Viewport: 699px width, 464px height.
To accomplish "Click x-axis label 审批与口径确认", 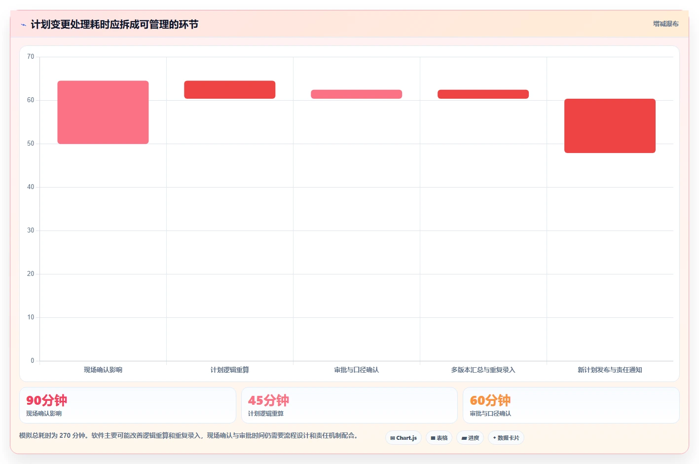I will [x=356, y=370].
